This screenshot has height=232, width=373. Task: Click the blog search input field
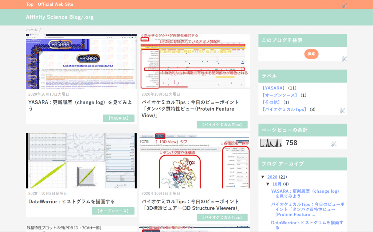(282, 54)
